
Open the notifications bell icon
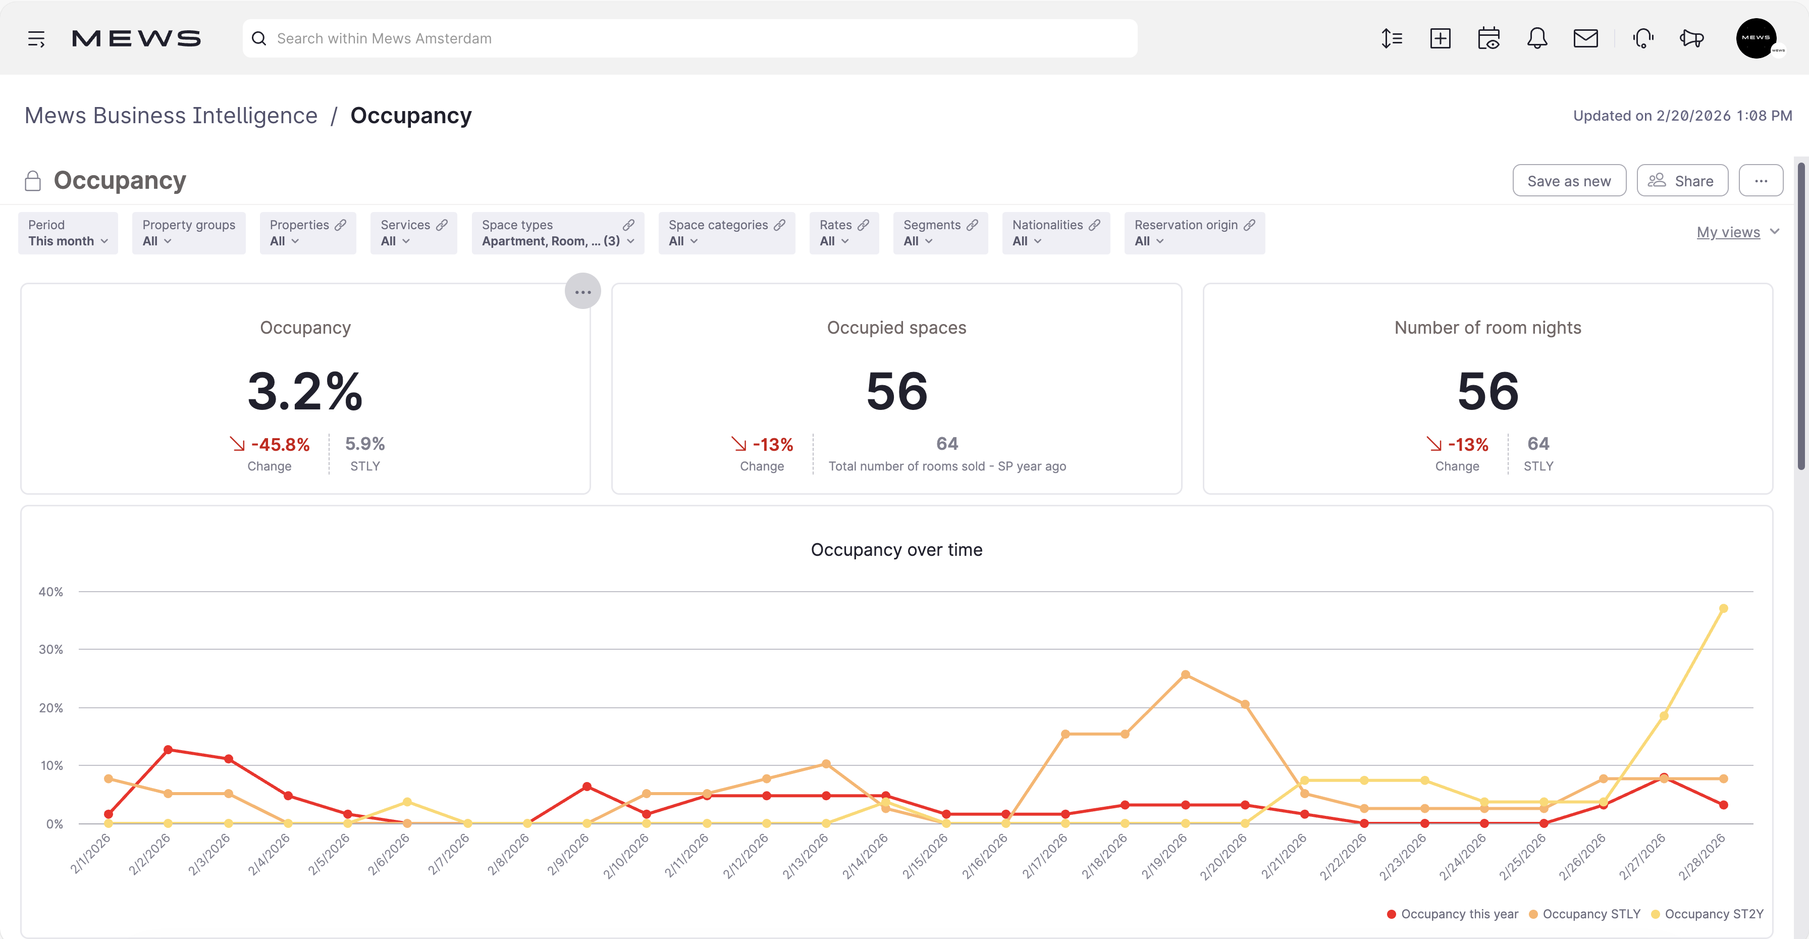pos(1537,38)
